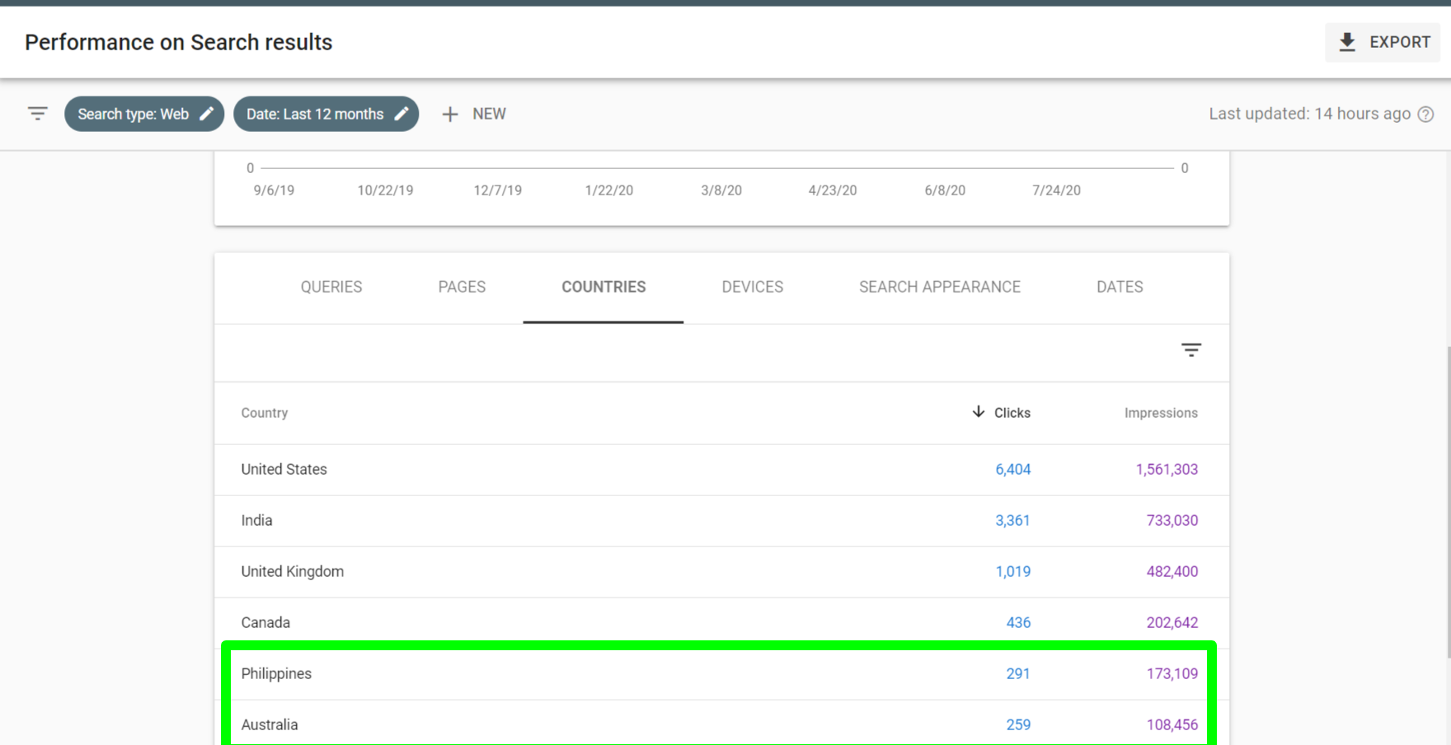Select the Australia row
This screenshot has height=745, width=1451.
pyautogui.click(x=721, y=724)
